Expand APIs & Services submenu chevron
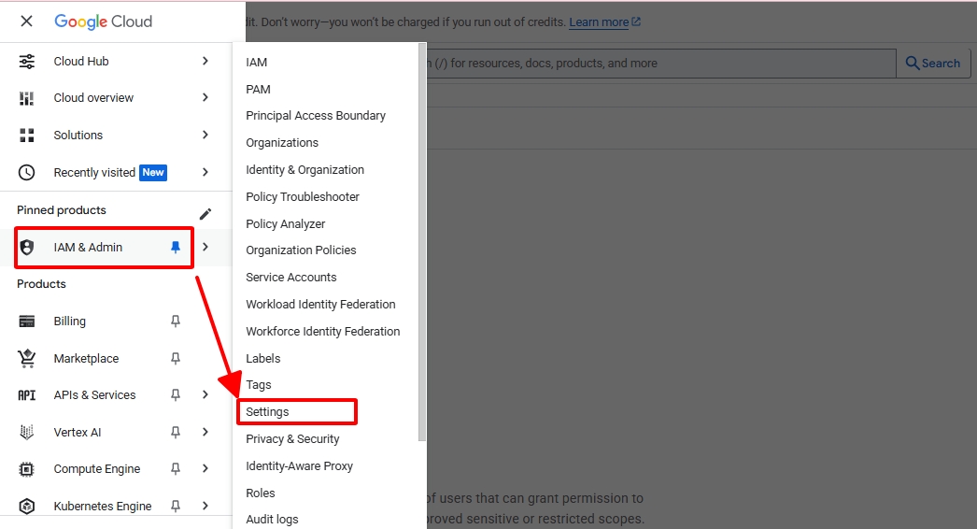 pyautogui.click(x=205, y=394)
